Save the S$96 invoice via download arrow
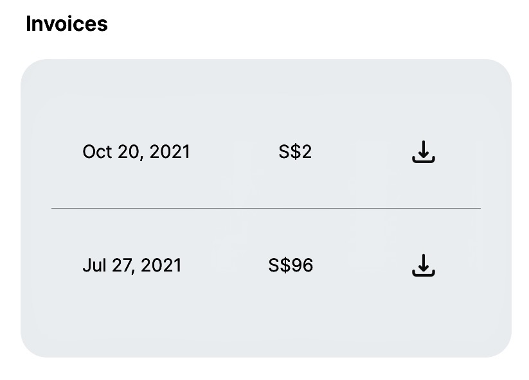 424,266
